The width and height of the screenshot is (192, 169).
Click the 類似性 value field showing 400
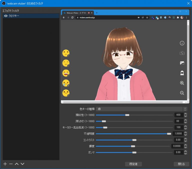179,115
